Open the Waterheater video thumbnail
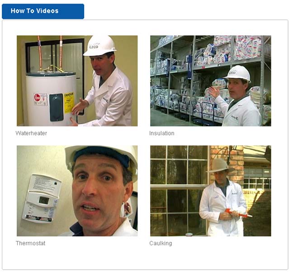 tap(77, 81)
